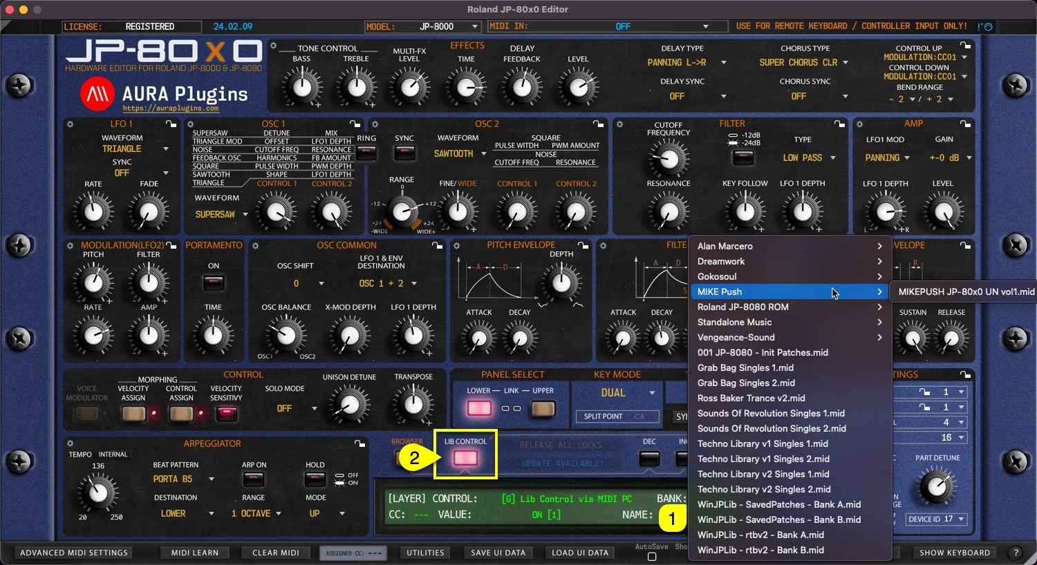Image resolution: width=1037 pixels, height=565 pixels.
Task: Open the Delay Type PANNING L->R dropdown
Action: (686, 62)
